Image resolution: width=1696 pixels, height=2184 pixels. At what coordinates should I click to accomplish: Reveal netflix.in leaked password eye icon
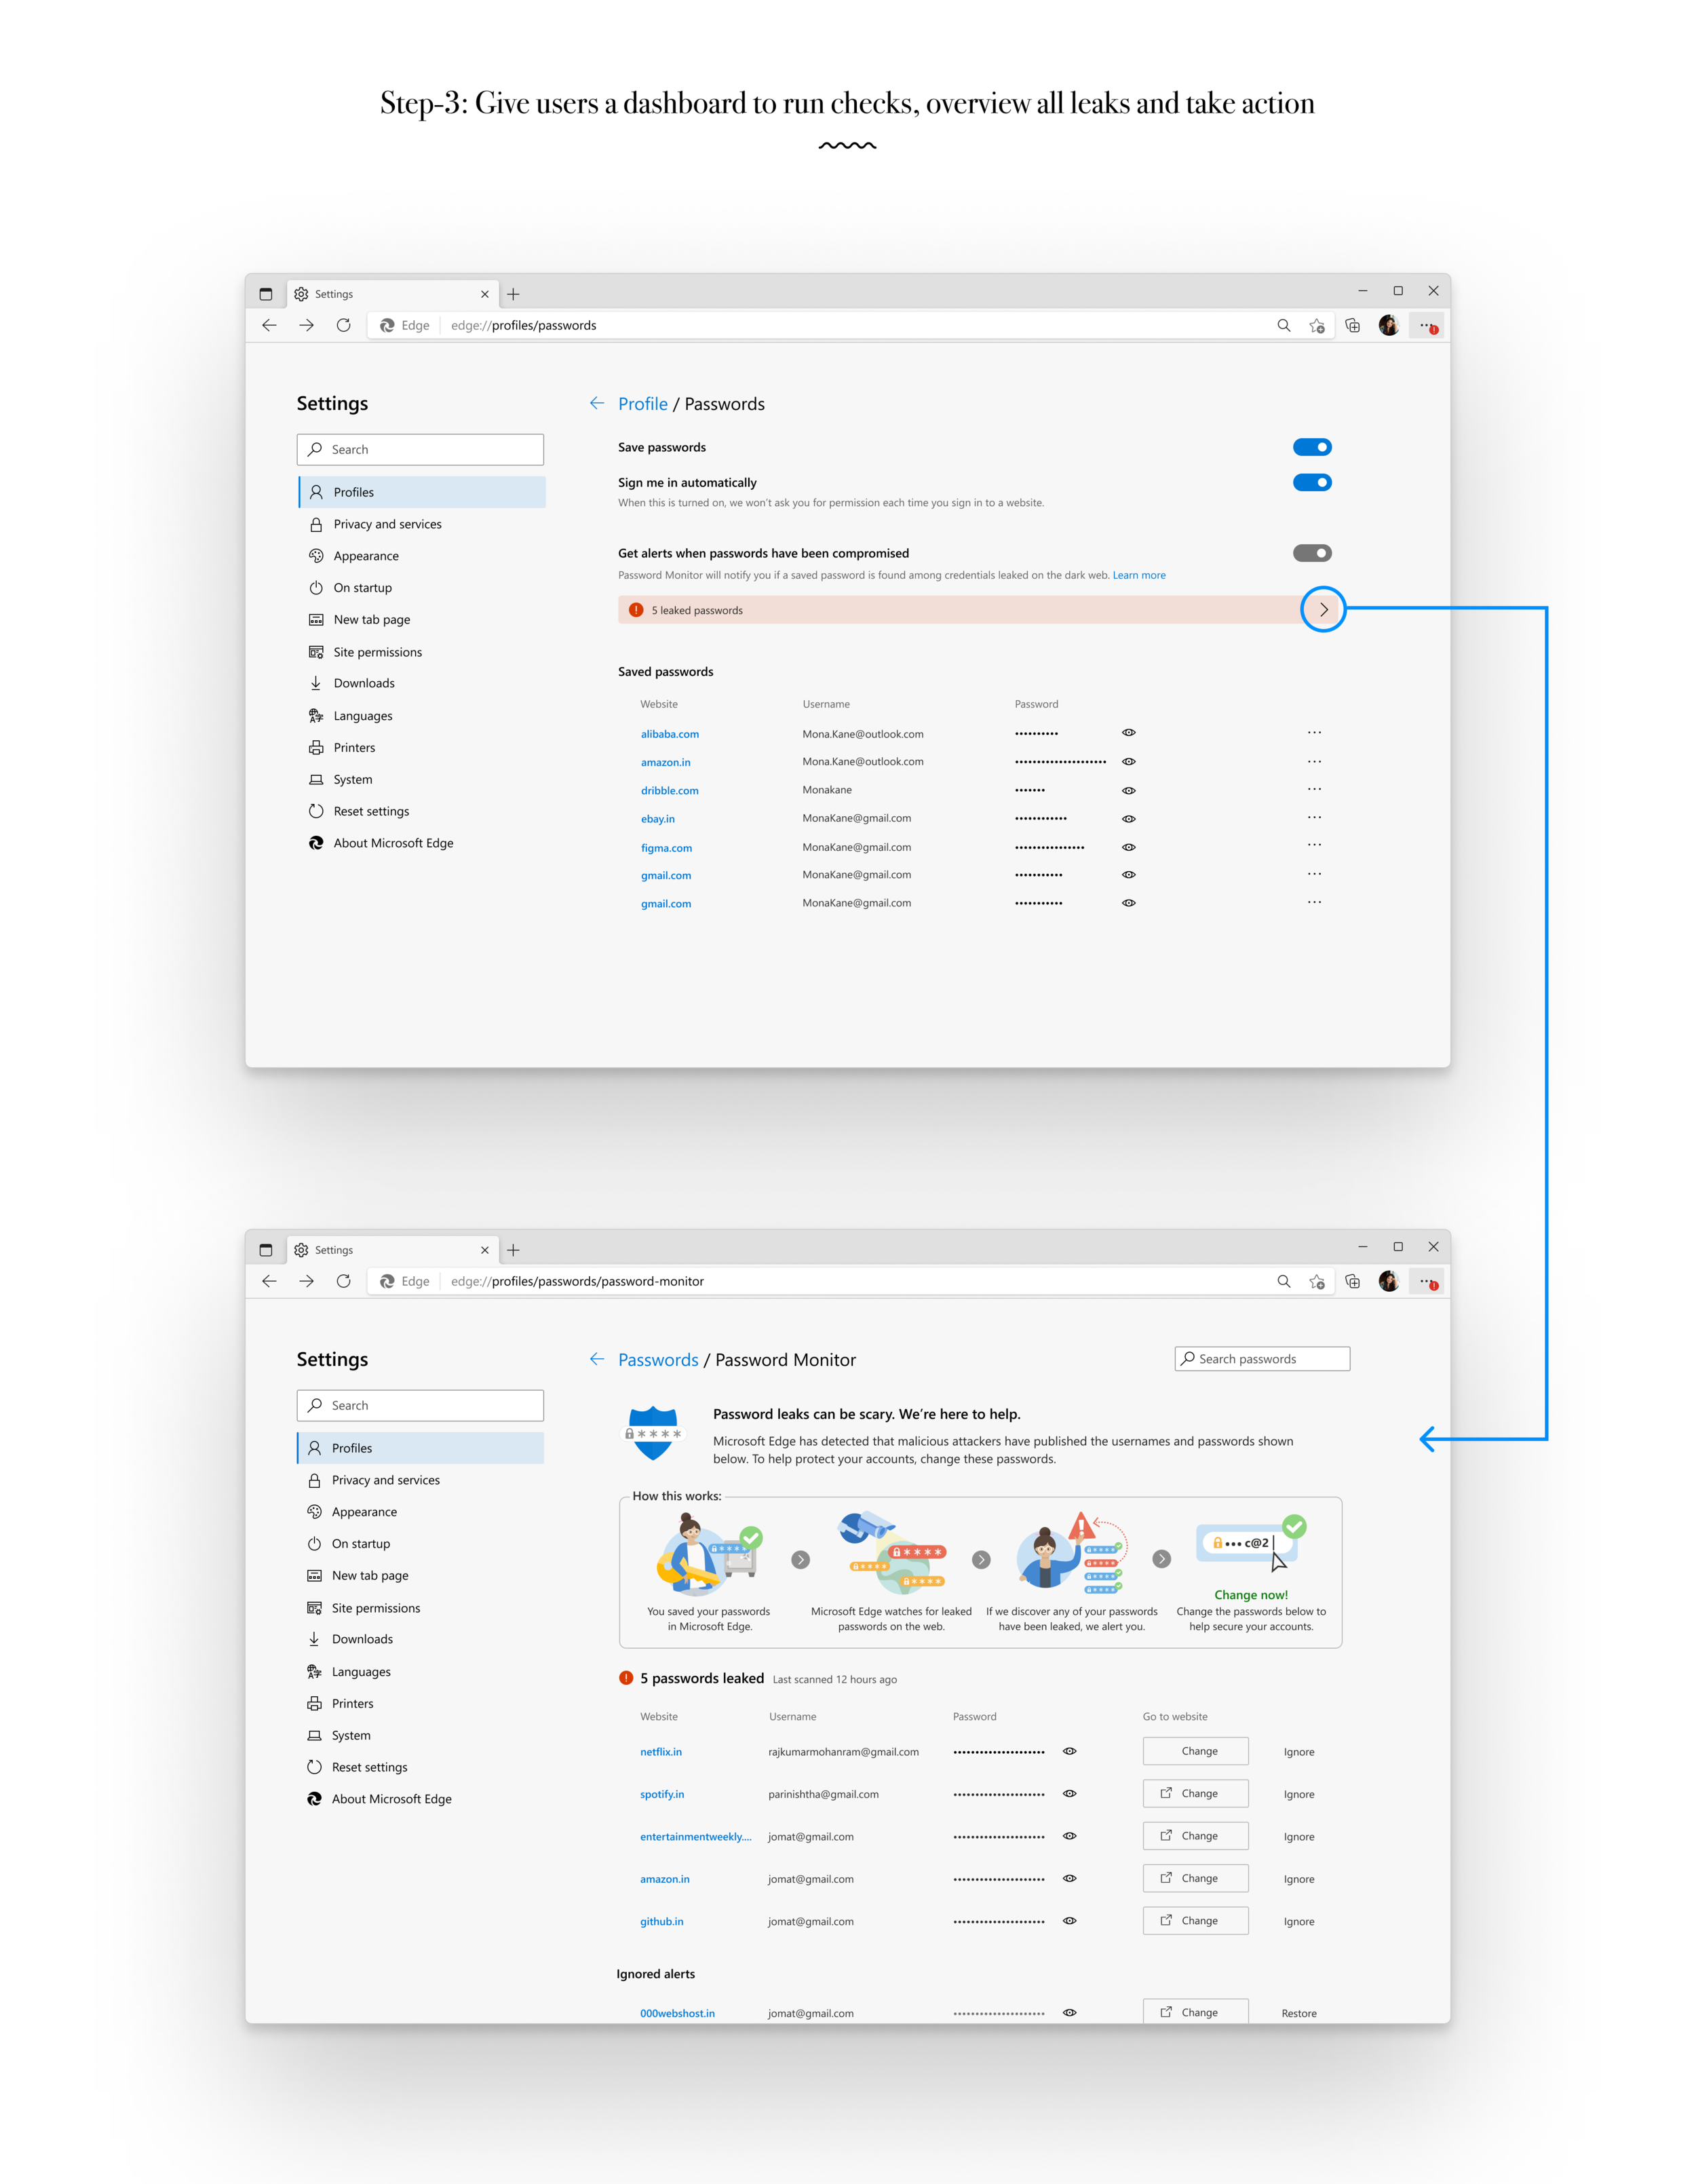click(x=1069, y=1751)
